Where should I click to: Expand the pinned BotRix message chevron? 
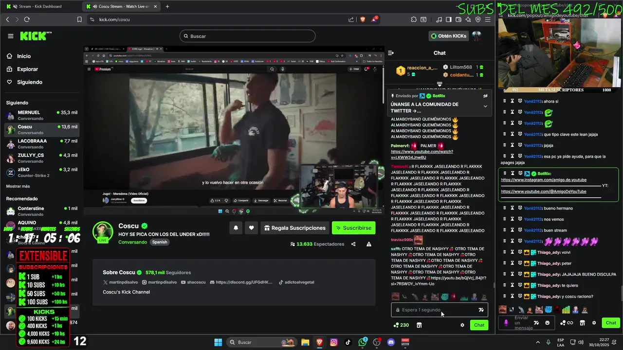pos(485,106)
